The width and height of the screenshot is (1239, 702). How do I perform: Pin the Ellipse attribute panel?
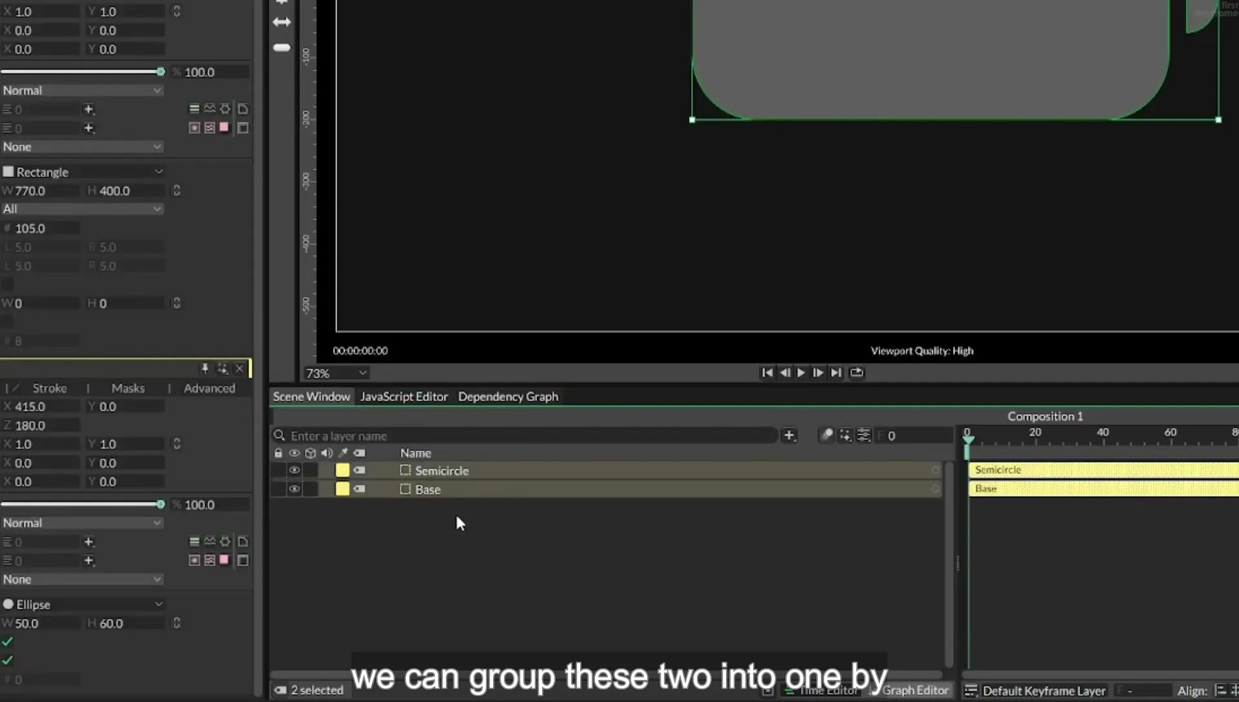pos(205,368)
